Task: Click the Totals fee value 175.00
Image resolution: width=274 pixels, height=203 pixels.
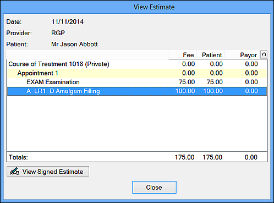Action: (185, 157)
